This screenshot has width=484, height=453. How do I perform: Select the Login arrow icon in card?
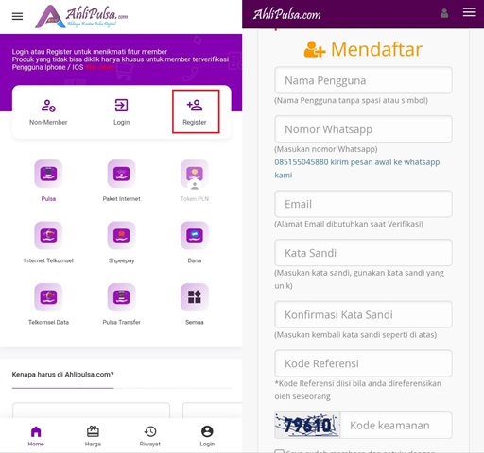(x=121, y=106)
